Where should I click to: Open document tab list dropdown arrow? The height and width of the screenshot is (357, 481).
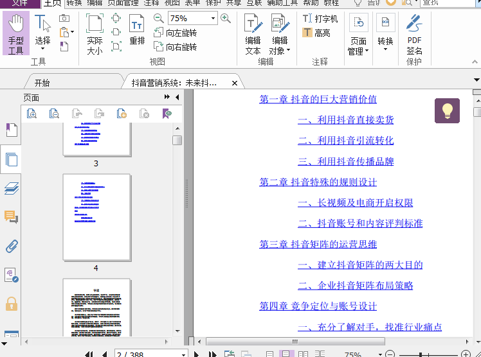[x=476, y=80]
